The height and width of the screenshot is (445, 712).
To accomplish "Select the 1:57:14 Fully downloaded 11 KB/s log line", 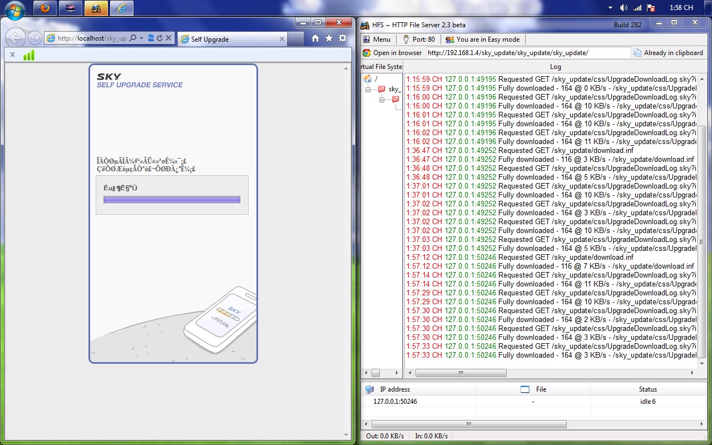I will [x=551, y=284].
